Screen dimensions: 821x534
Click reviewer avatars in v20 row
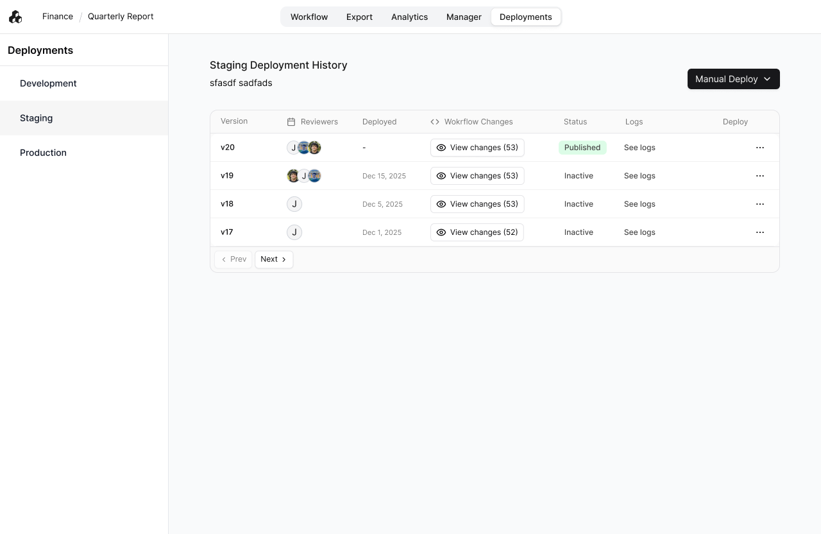pos(304,148)
